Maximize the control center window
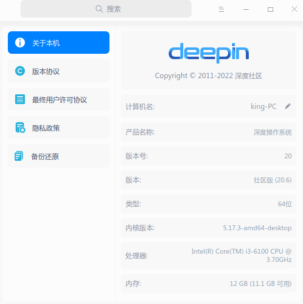 pyautogui.click(x=270, y=9)
